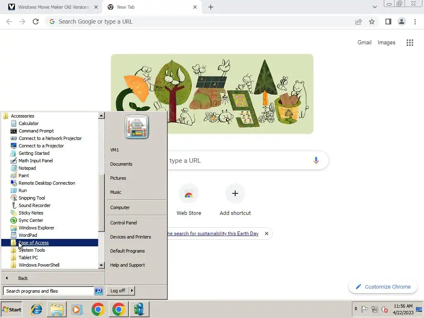Screen dimensions: 424x318
Task: Expand the Windows PowerShell folder
Action: [39, 265]
